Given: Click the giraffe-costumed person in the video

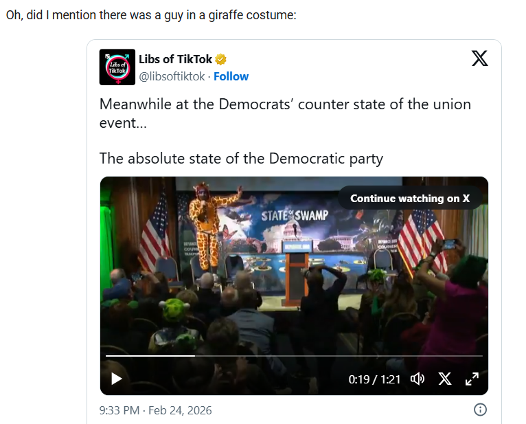Looking at the screenshot, I should click(x=203, y=227).
